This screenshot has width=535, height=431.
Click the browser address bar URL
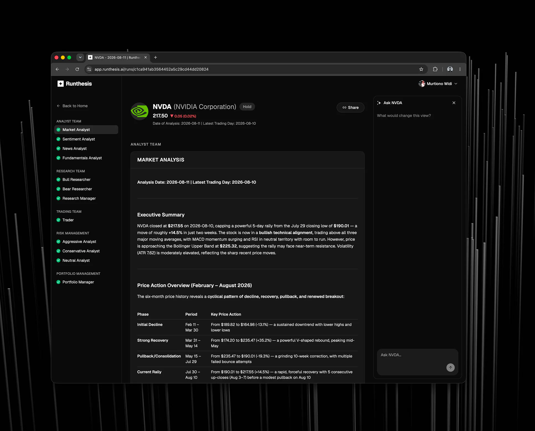(x=151, y=69)
